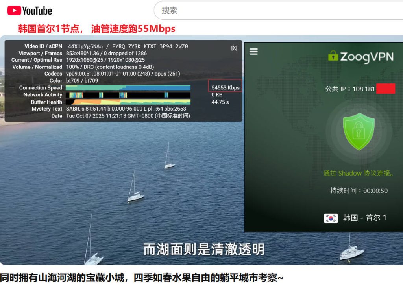
Task: Open the ZoogVPN hamburger menu
Action: click(x=254, y=52)
